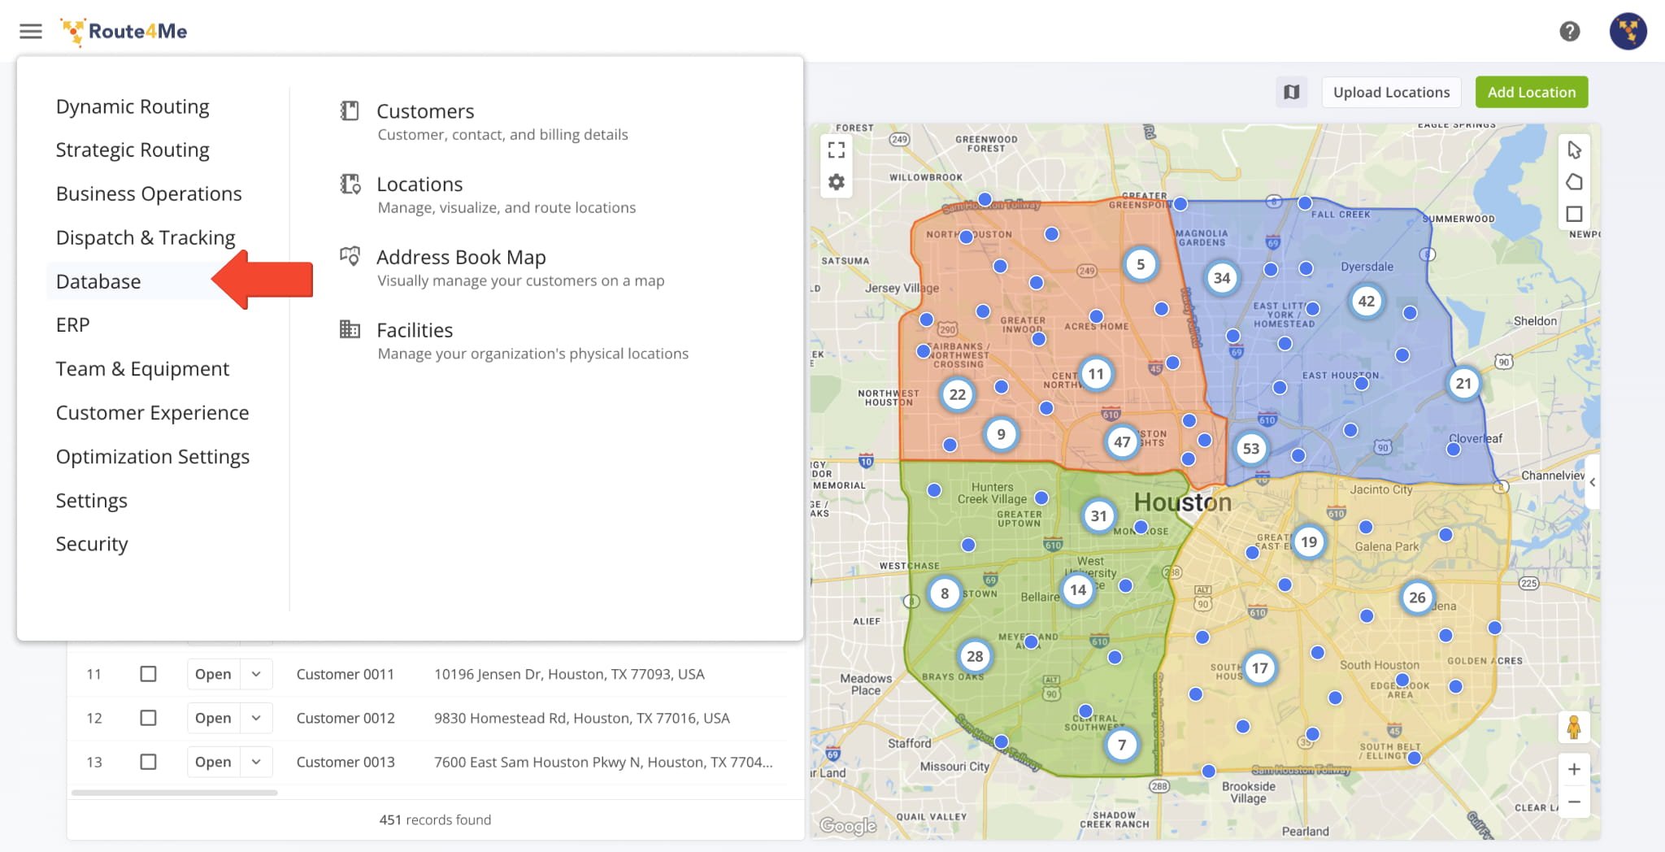Image resolution: width=1665 pixels, height=852 pixels.
Task: Click the table horizontal scrollbar
Action: point(174,793)
